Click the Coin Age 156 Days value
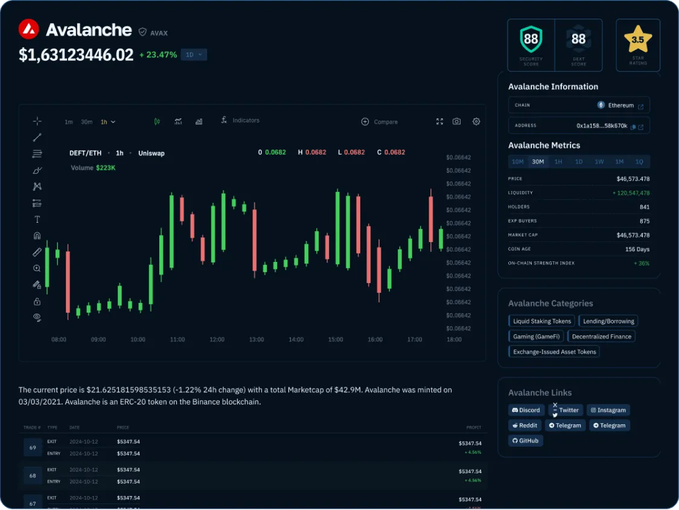The width and height of the screenshot is (679, 510). tap(637, 249)
